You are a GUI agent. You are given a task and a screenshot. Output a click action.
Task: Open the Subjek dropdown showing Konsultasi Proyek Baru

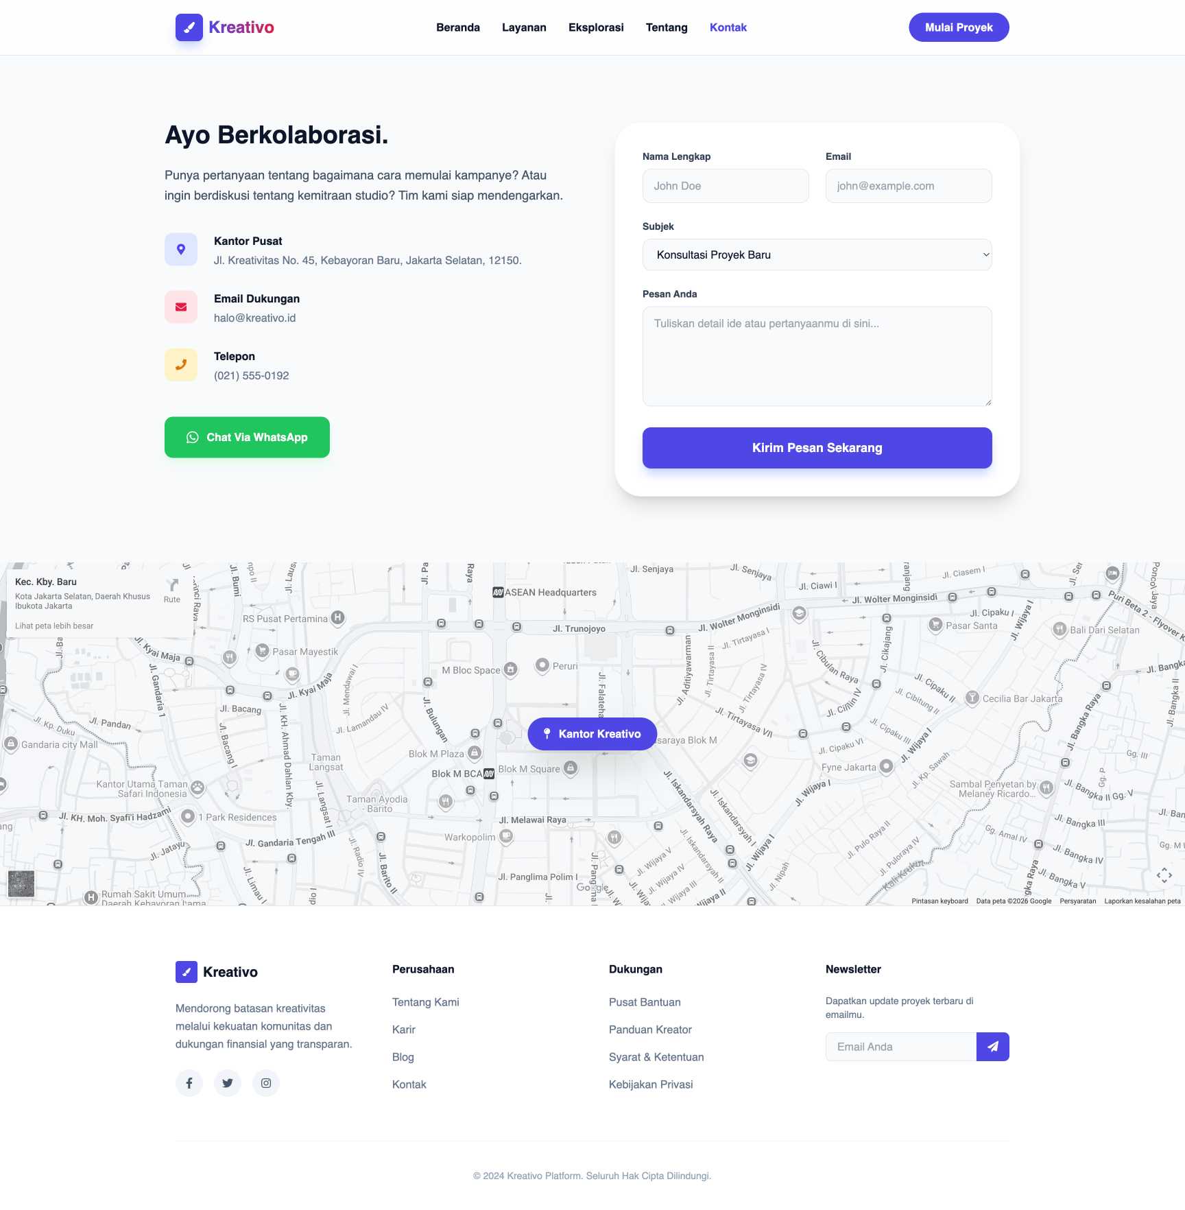click(816, 254)
